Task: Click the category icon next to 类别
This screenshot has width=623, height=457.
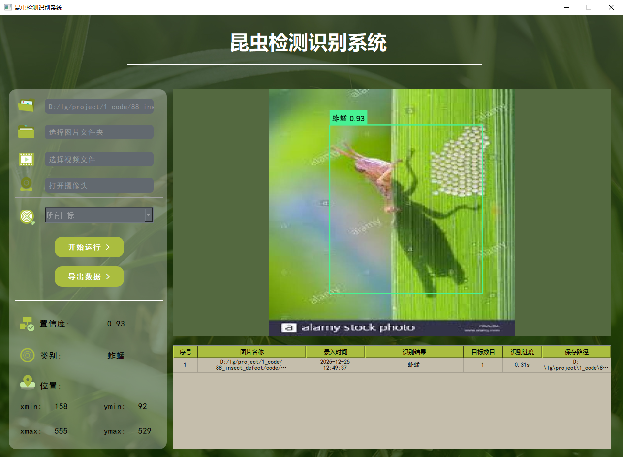Action: pyautogui.click(x=27, y=355)
